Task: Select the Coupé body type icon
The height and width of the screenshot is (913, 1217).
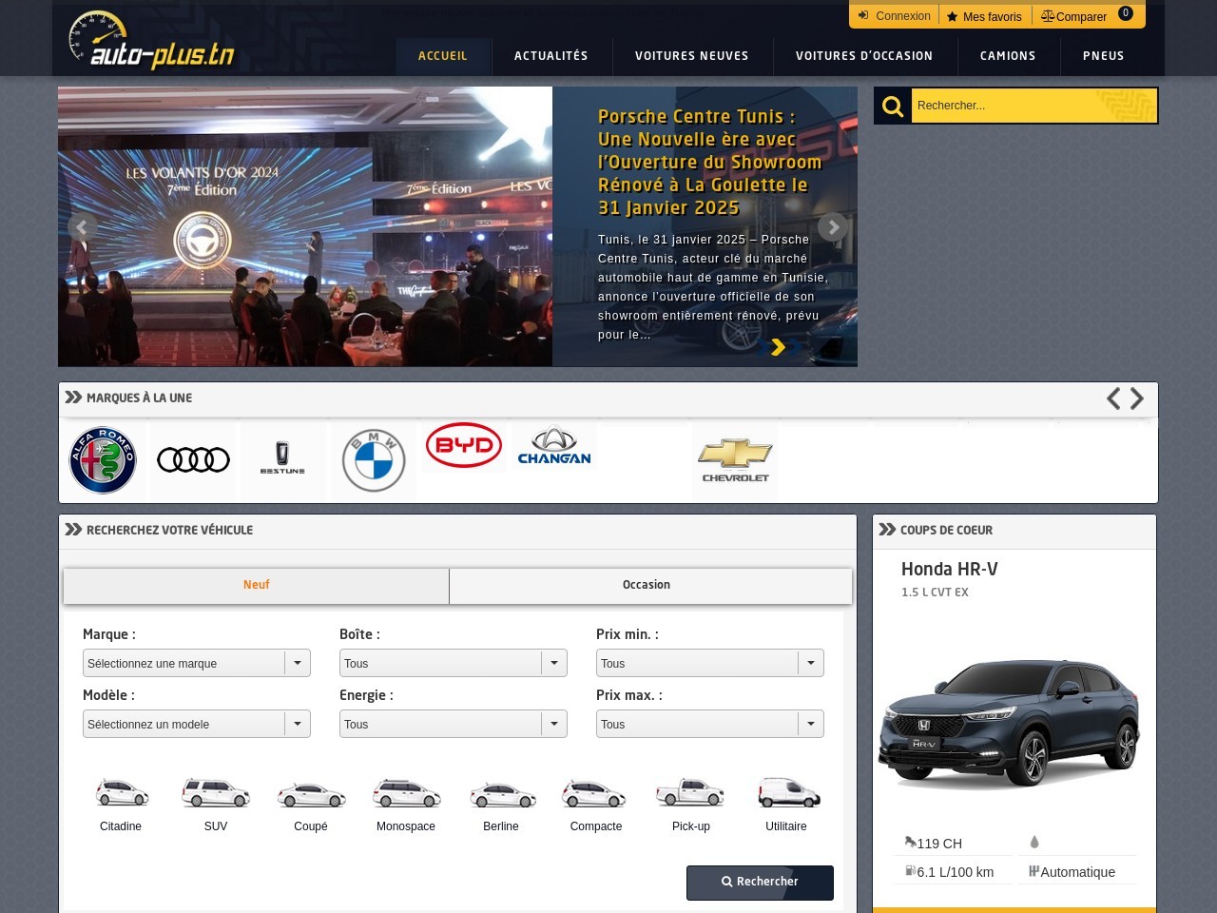Action: (x=311, y=794)
